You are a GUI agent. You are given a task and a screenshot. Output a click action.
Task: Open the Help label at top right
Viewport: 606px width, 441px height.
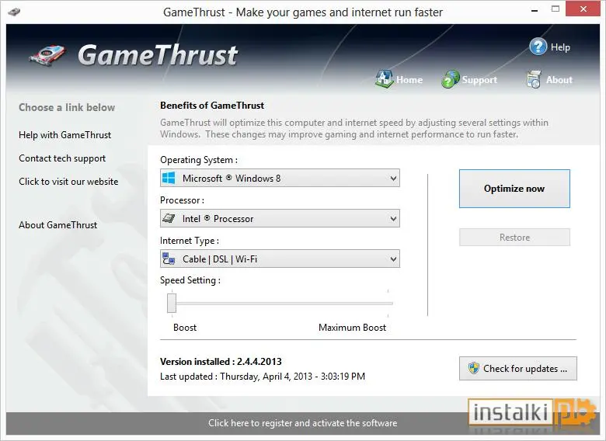pyautogui.click(x=560, y=47)
